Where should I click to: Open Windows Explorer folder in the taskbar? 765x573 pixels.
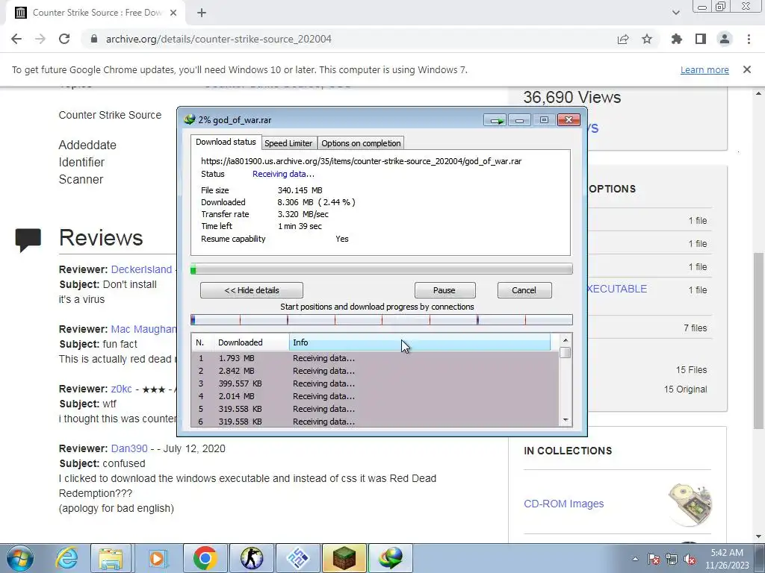[x=111, y=558]
